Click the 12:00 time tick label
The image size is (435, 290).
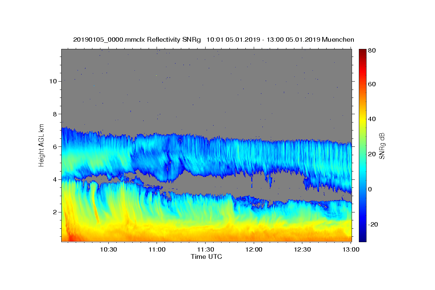pyautogui.click(x=254, y=249)
